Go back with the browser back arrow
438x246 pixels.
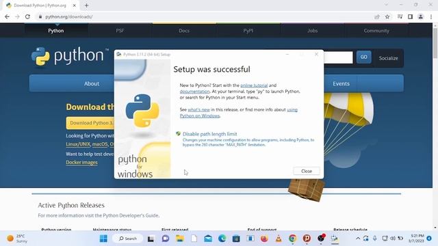pyautogui.click(x=8, y=16)
